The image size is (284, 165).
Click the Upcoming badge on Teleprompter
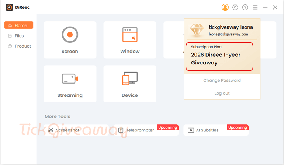tap(168, 127)
